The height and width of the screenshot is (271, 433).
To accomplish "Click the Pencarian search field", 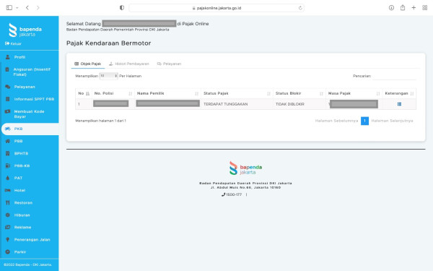I will 394,76.
